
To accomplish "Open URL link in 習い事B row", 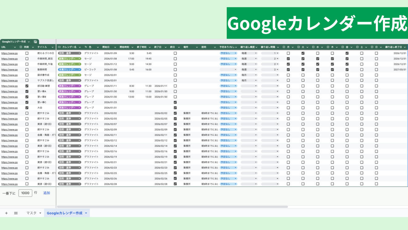I will (x=10, y=97).
